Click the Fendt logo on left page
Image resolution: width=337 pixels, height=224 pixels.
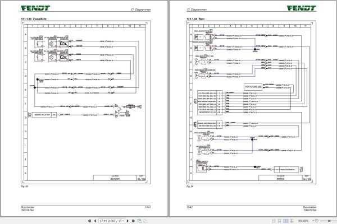click(35, 8)
